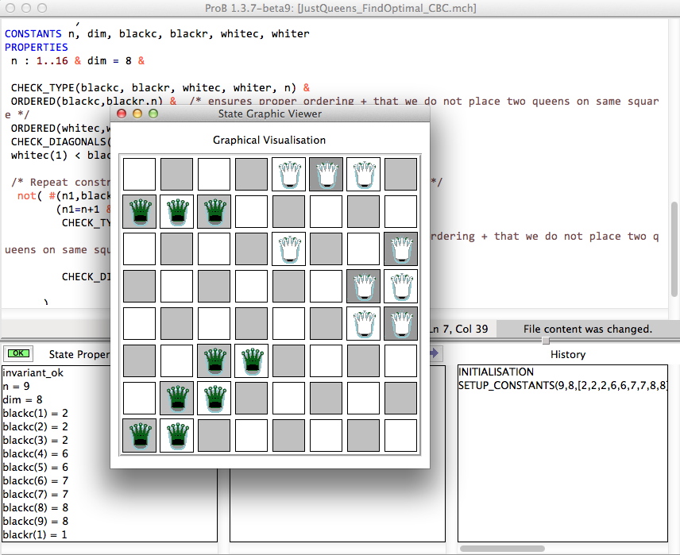
Task: Click the white queen in fifth row, last column
Action: pyautogui.click(x=400, y=324)
